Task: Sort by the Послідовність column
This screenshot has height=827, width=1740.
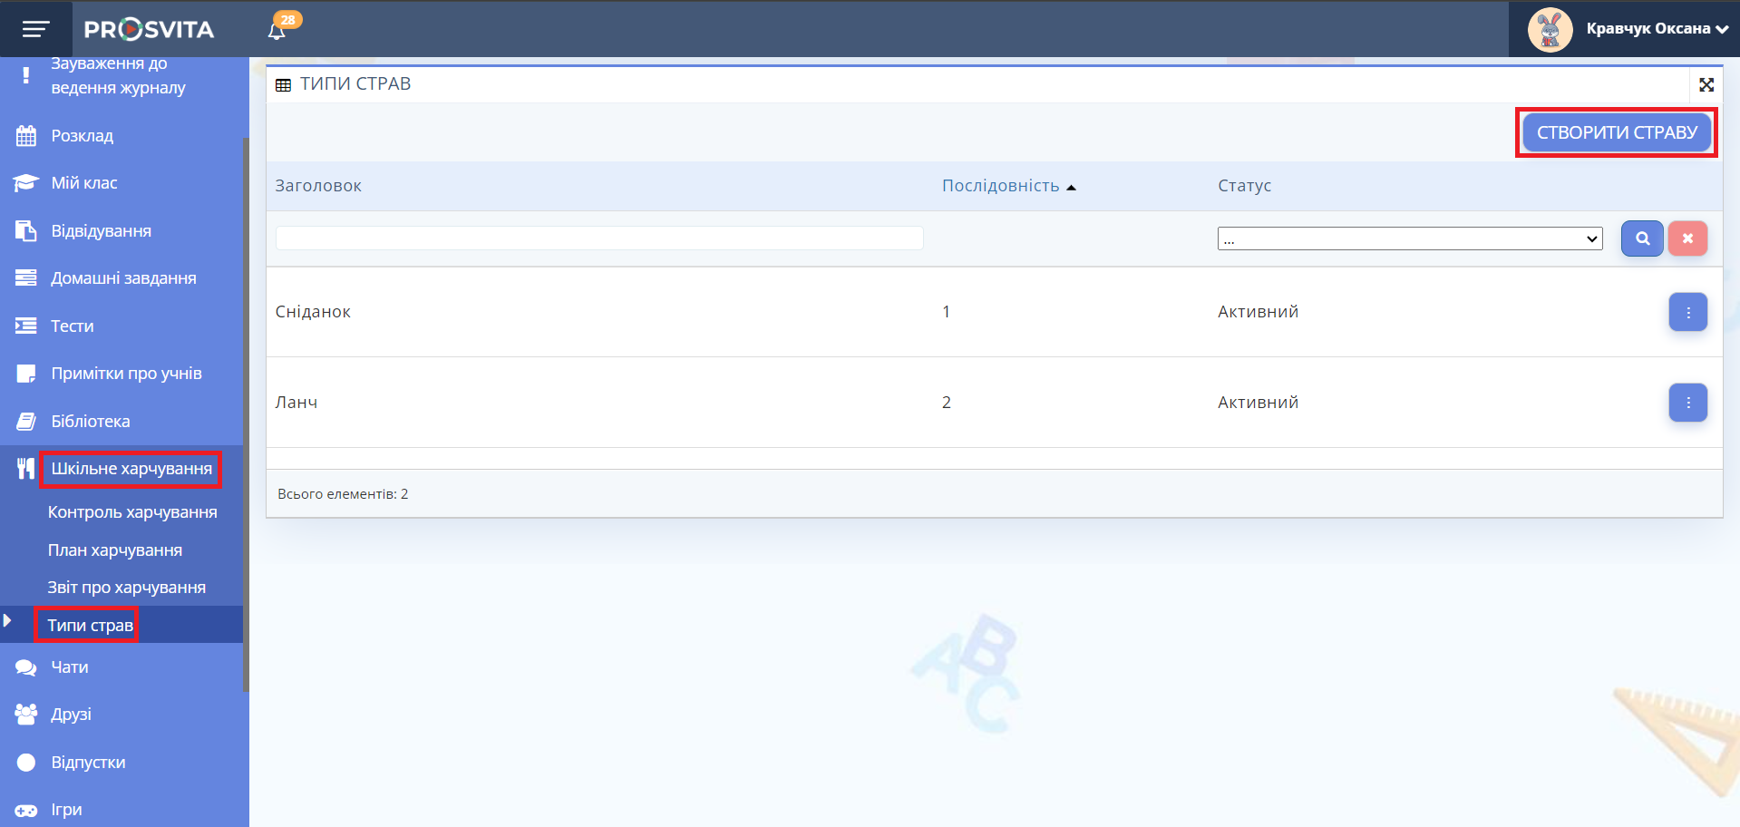Action: click(x=1000, y=186)
